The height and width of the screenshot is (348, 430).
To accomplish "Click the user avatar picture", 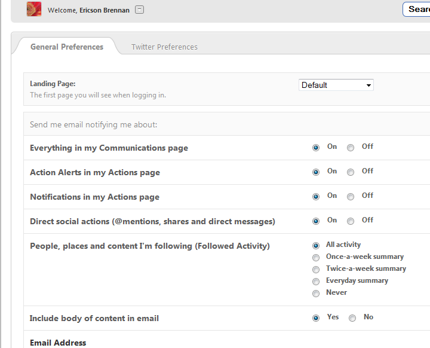I will 34,10.
